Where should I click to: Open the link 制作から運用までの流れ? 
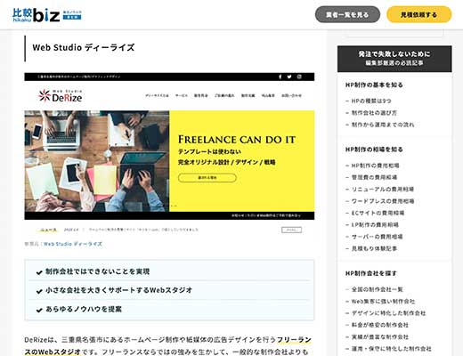coord(383,125)
